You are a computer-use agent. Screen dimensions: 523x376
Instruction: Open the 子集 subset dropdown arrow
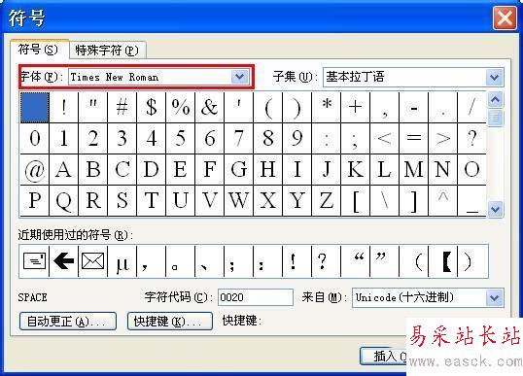point(494,78)
